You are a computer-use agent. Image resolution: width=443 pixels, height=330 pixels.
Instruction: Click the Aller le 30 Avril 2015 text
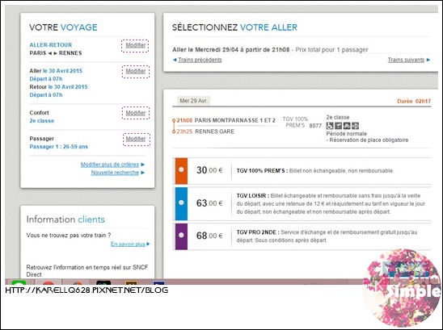click(56, 71)
